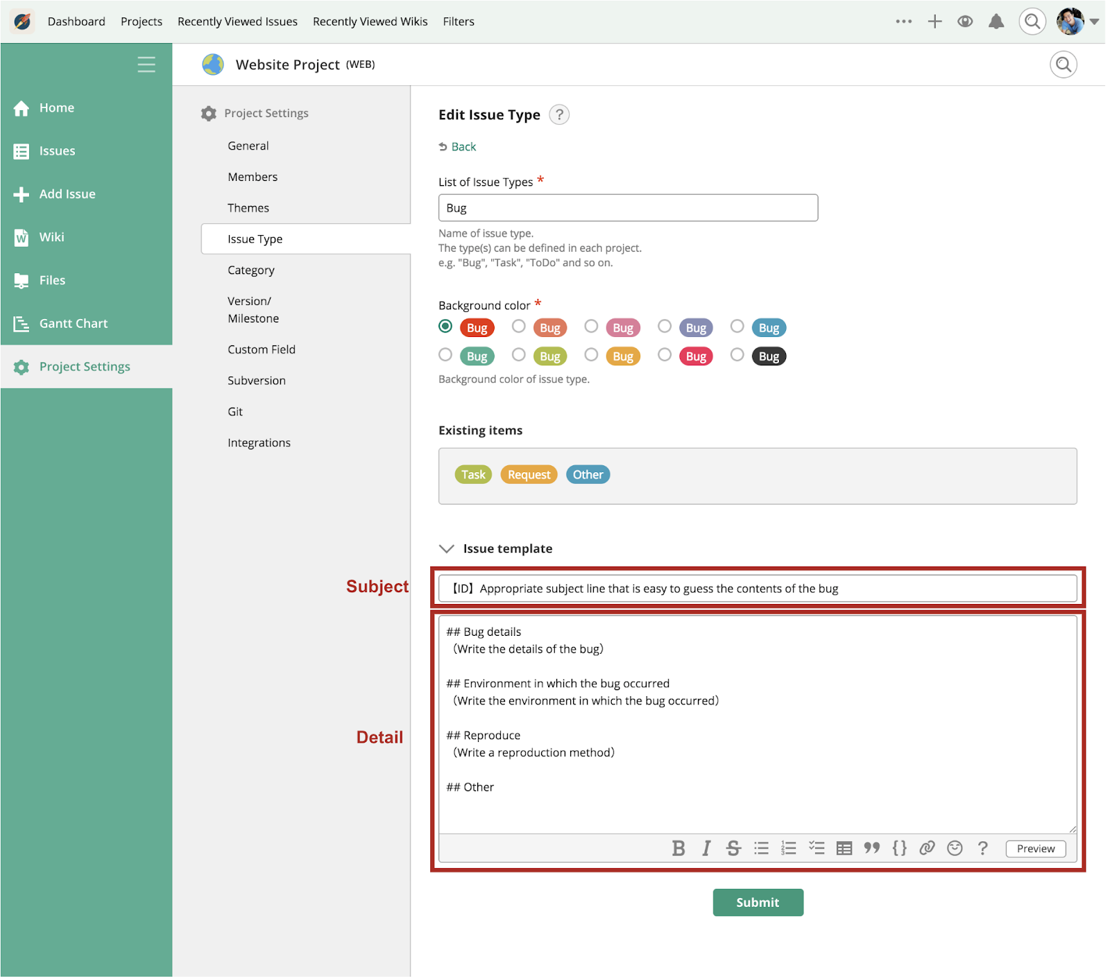Select the blue Bug color radio

[x=737, y=327]
